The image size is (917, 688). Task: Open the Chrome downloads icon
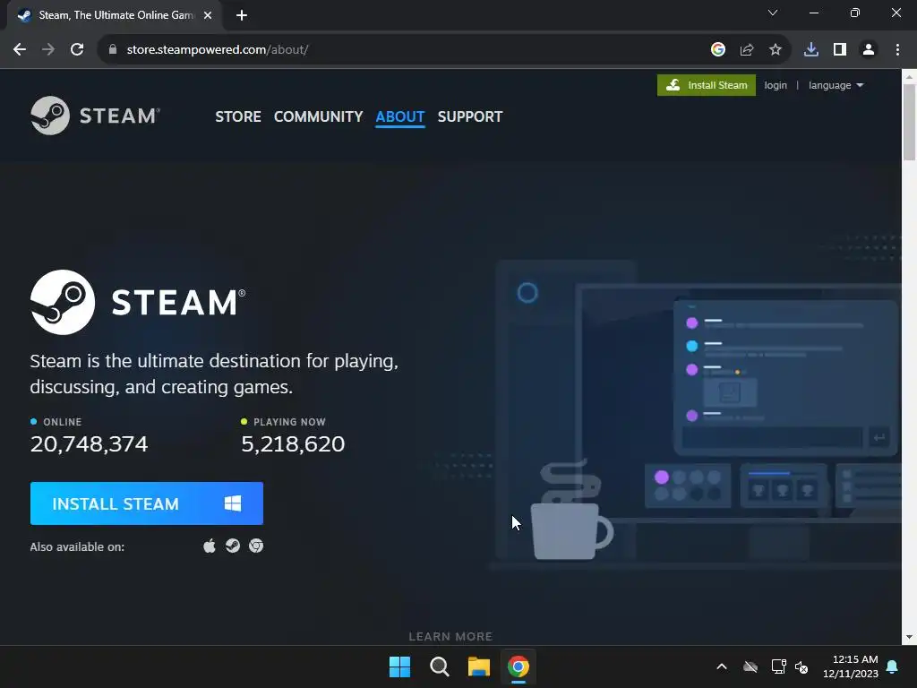[811, 50]
